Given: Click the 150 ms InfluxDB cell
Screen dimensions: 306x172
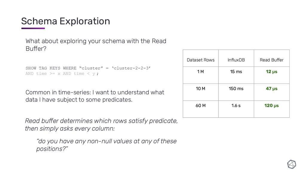Looking at the screenshot, I should tap(236, 92).
